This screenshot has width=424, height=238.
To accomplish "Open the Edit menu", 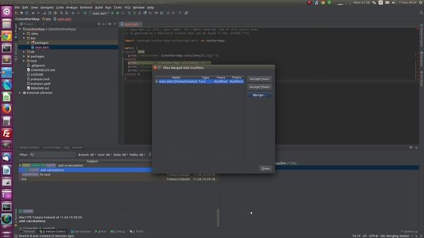I will (25, 7).
